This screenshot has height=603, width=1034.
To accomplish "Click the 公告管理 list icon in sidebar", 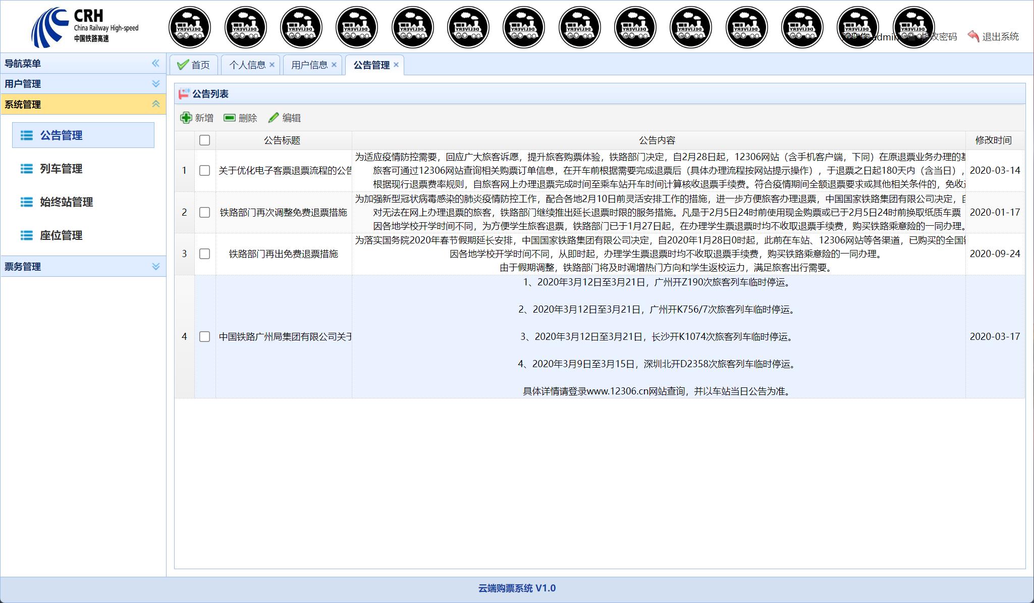I will coord(26,135).
